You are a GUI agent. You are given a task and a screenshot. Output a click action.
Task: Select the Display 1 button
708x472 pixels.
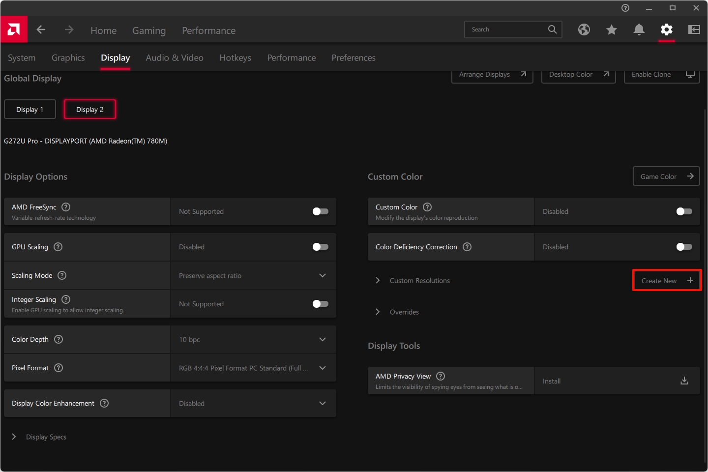30,110
